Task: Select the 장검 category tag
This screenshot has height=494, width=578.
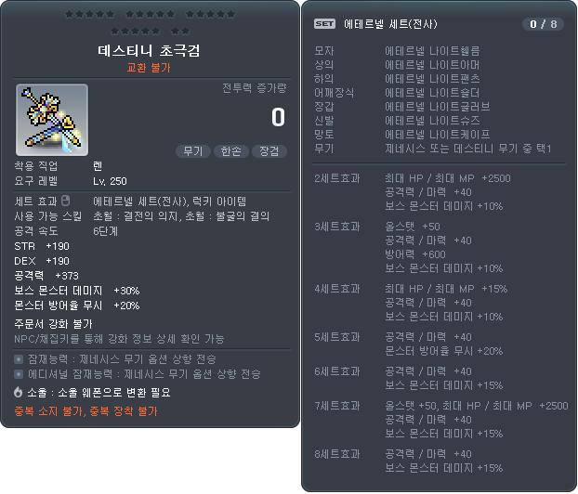Action: (x=269, y=151)
